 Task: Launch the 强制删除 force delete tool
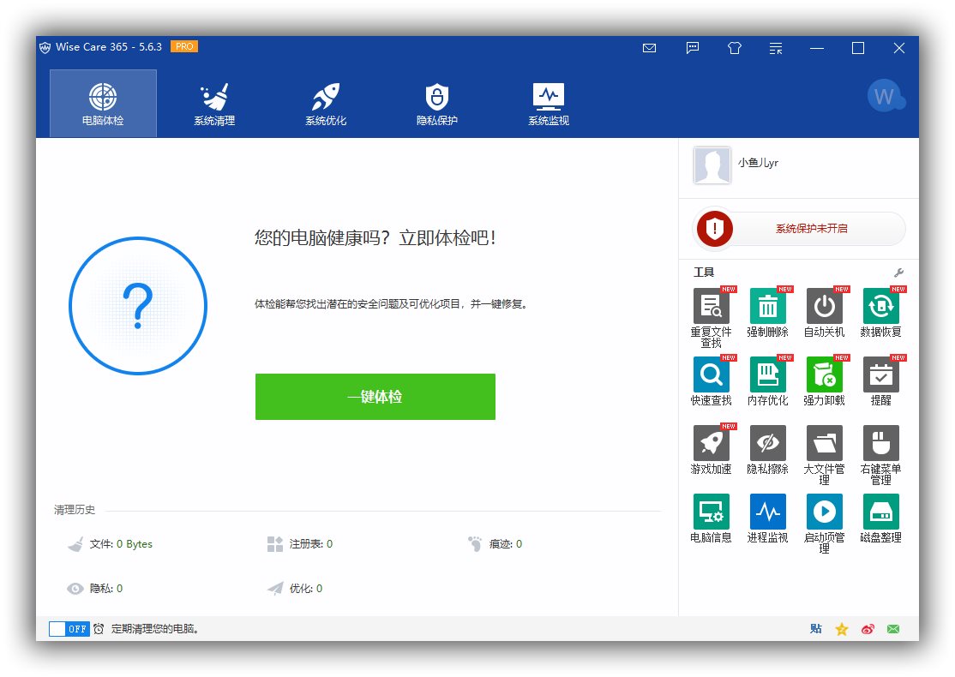[x=767, y=307]
